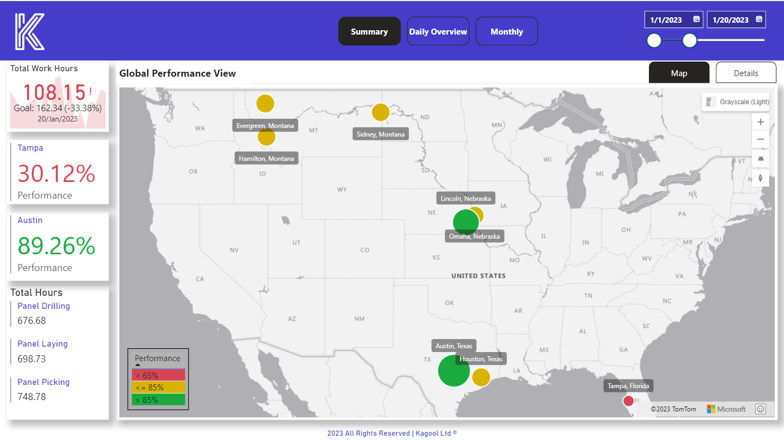Select the Austin, Texas green bubble

453,370
